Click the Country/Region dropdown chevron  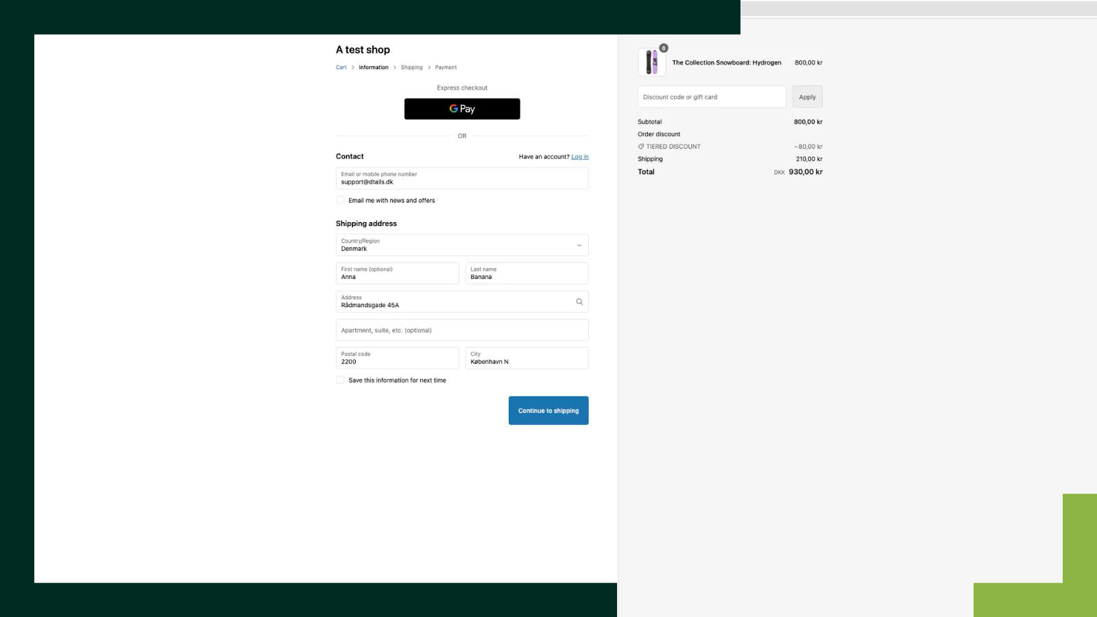[x=579, y=245]
